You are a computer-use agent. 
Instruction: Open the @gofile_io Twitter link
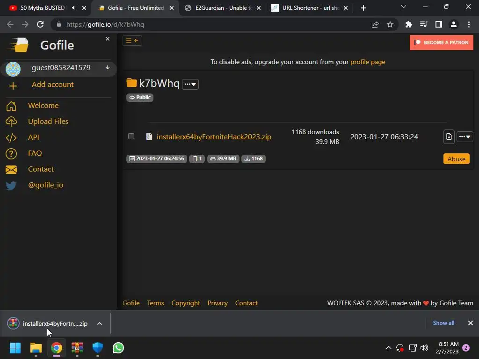(46, 185)
